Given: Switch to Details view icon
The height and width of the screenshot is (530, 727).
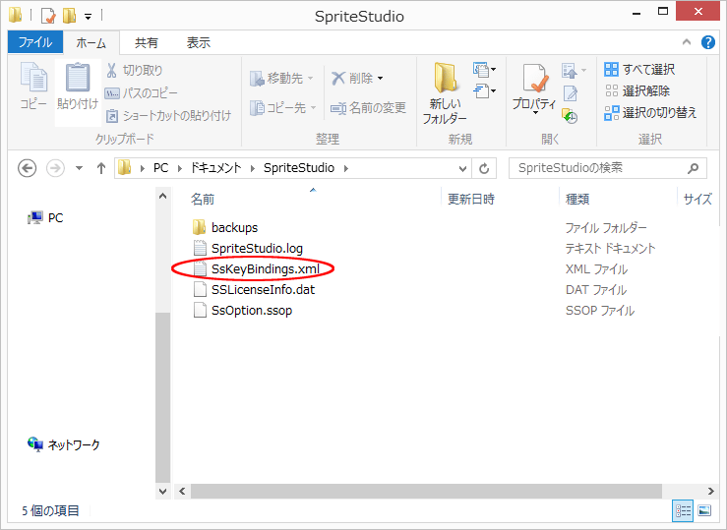Looking at the screenshot, I should coord(683,510).
